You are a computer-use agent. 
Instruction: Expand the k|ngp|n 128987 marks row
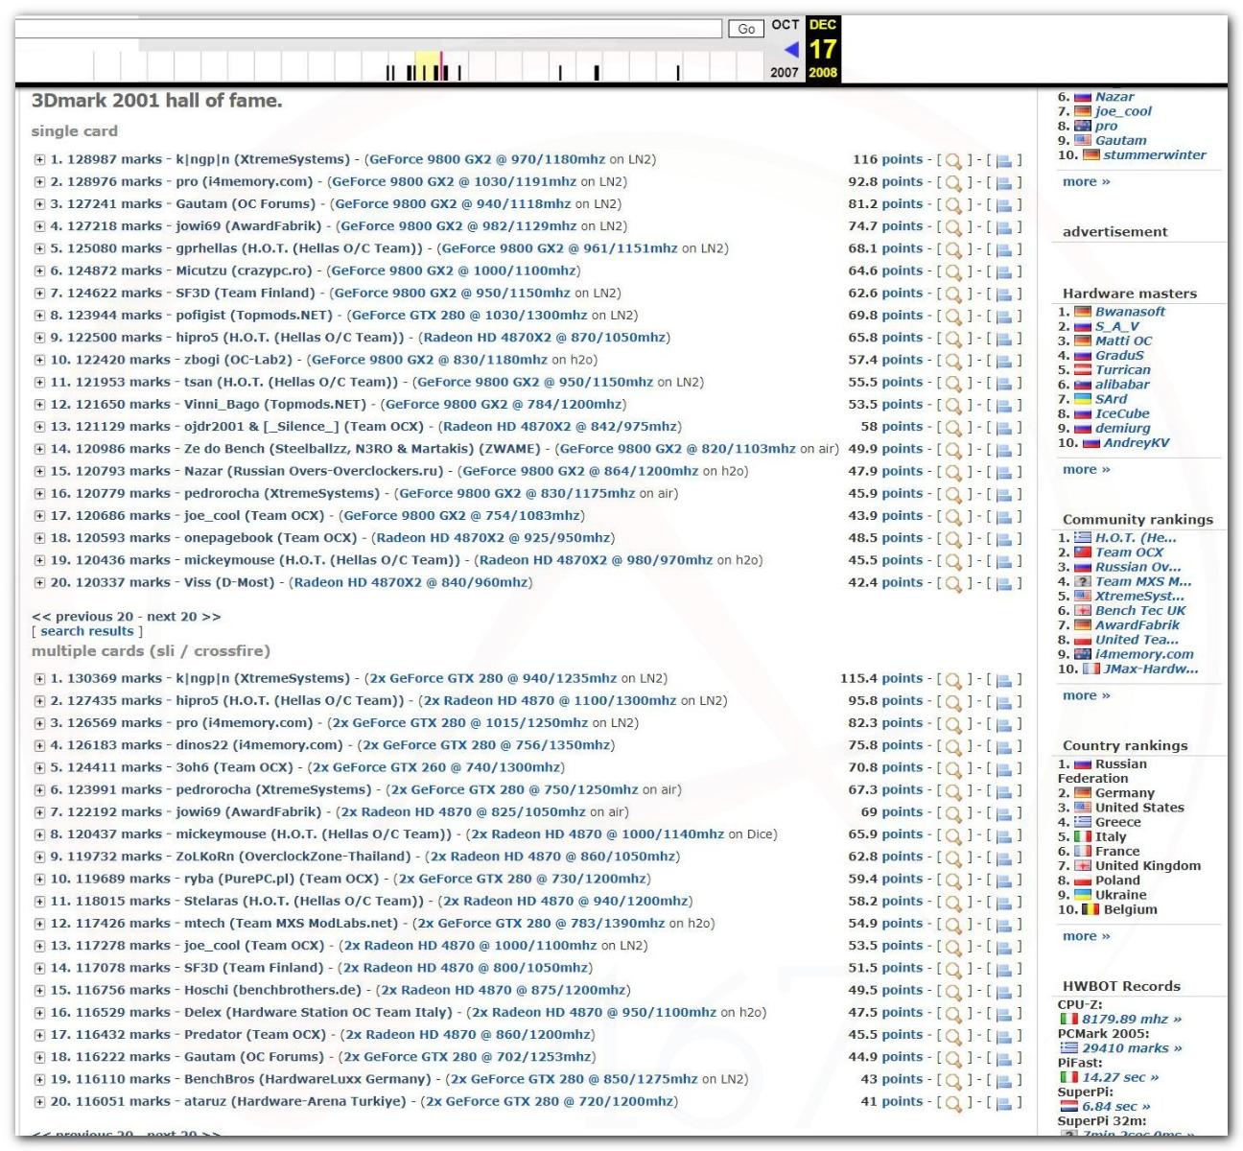coord(39,160)
